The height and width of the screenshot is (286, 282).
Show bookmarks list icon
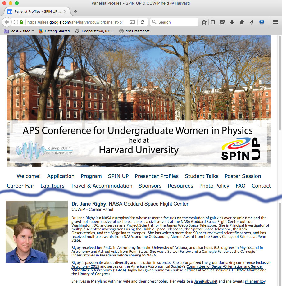213,22
